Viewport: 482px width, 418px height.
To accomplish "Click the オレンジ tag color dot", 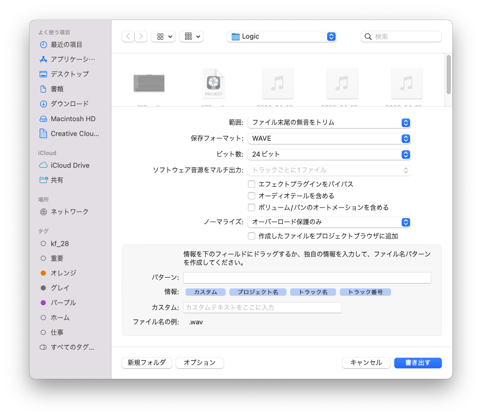I will pos(43,273).
